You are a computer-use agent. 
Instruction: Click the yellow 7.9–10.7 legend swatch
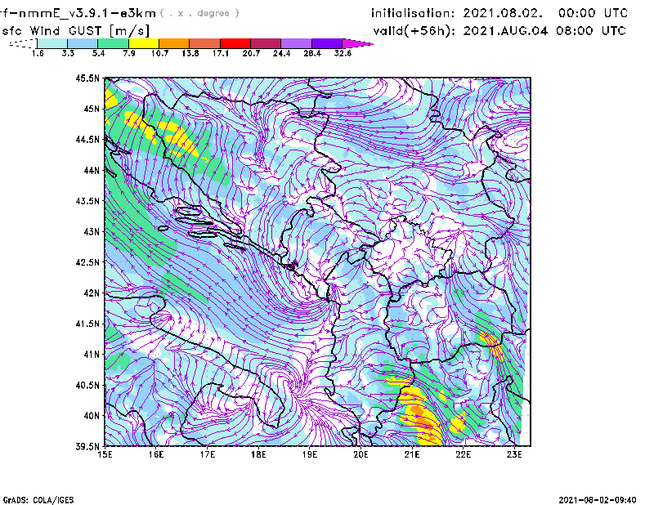point(144,43)
